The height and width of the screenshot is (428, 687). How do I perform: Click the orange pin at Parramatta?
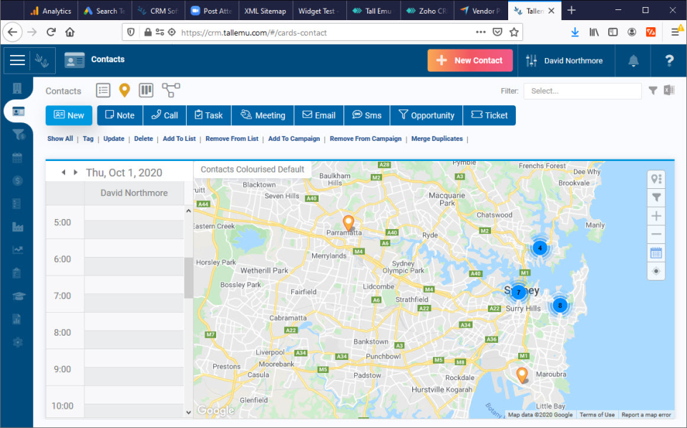(x=349, y=223)
